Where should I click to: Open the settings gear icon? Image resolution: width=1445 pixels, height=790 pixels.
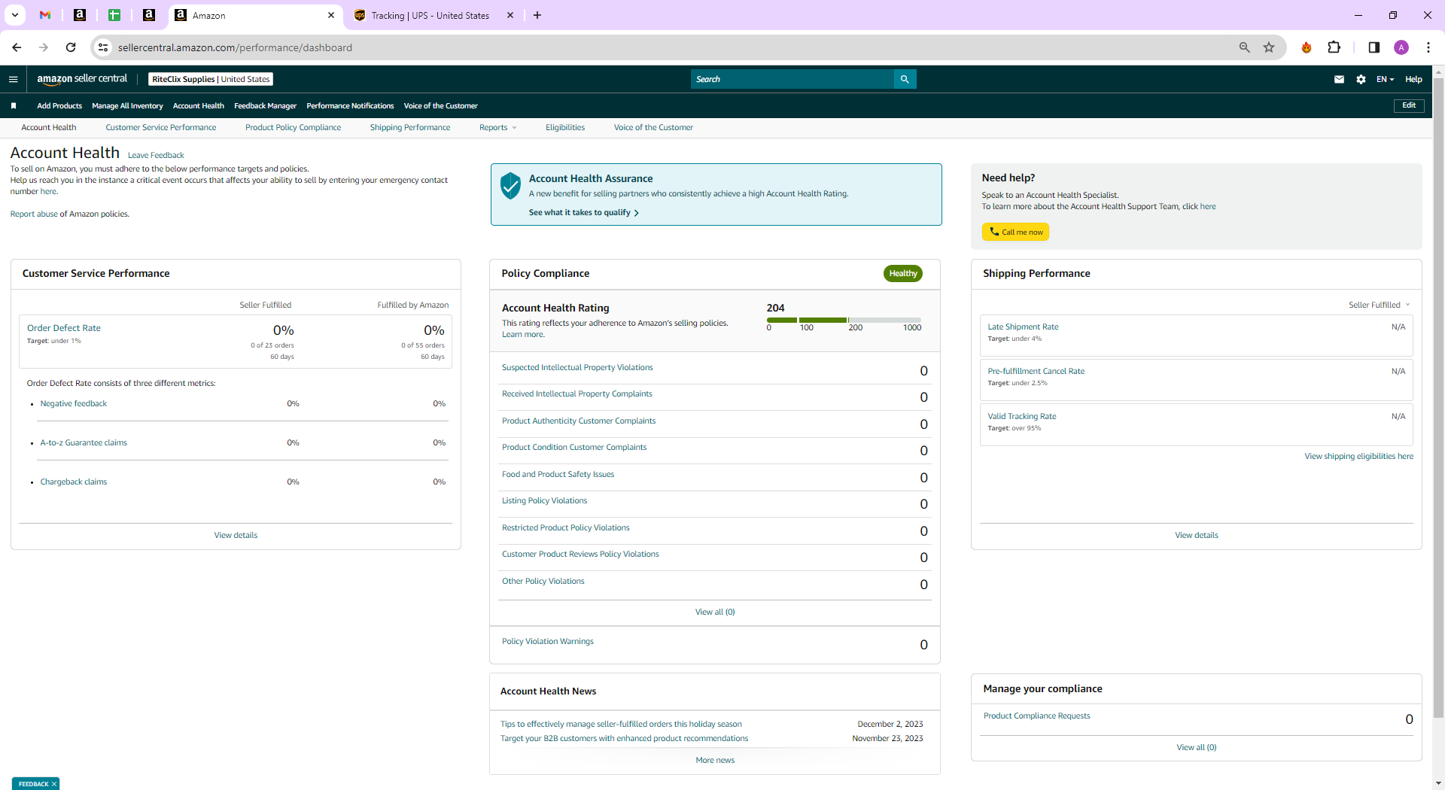click(x=1361, y=79)
